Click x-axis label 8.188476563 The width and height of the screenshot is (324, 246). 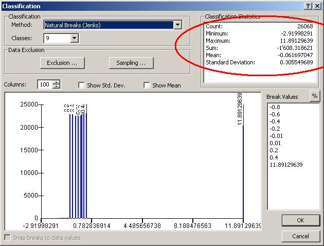click(192, 226)
